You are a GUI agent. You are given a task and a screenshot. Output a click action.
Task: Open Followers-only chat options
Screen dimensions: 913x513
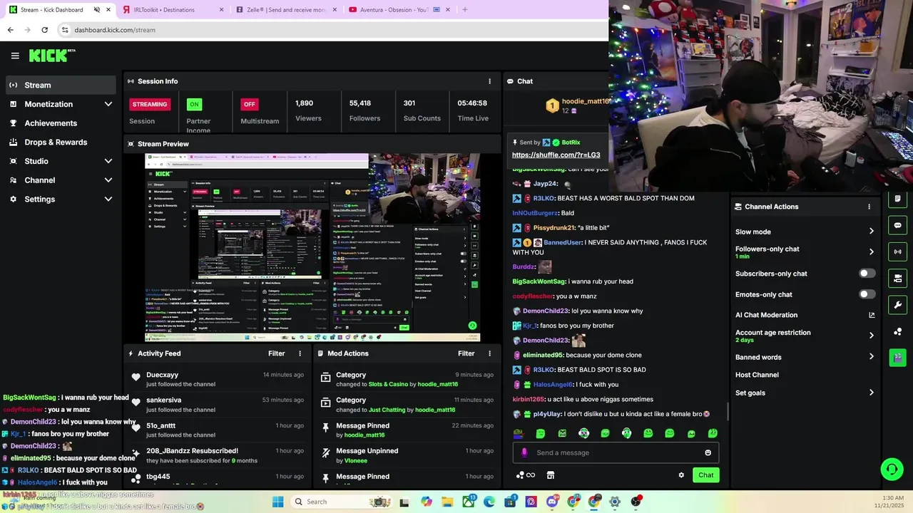click(805, 252)
